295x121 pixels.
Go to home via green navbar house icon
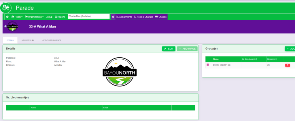(x=7, y=17)
